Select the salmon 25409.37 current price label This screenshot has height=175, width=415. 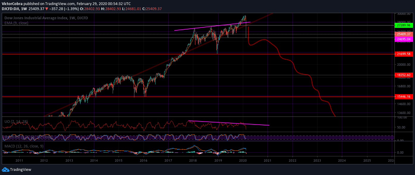click(404, 34)
